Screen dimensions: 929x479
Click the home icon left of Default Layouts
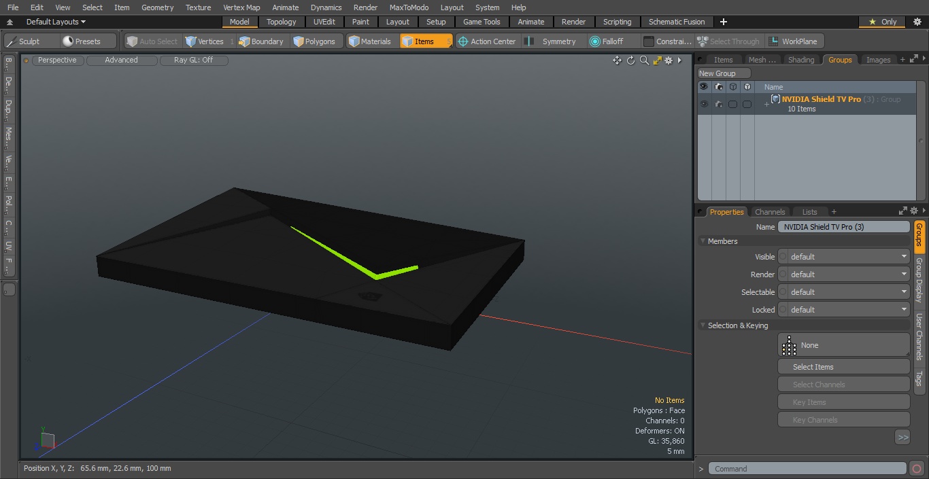pos(10,22)
